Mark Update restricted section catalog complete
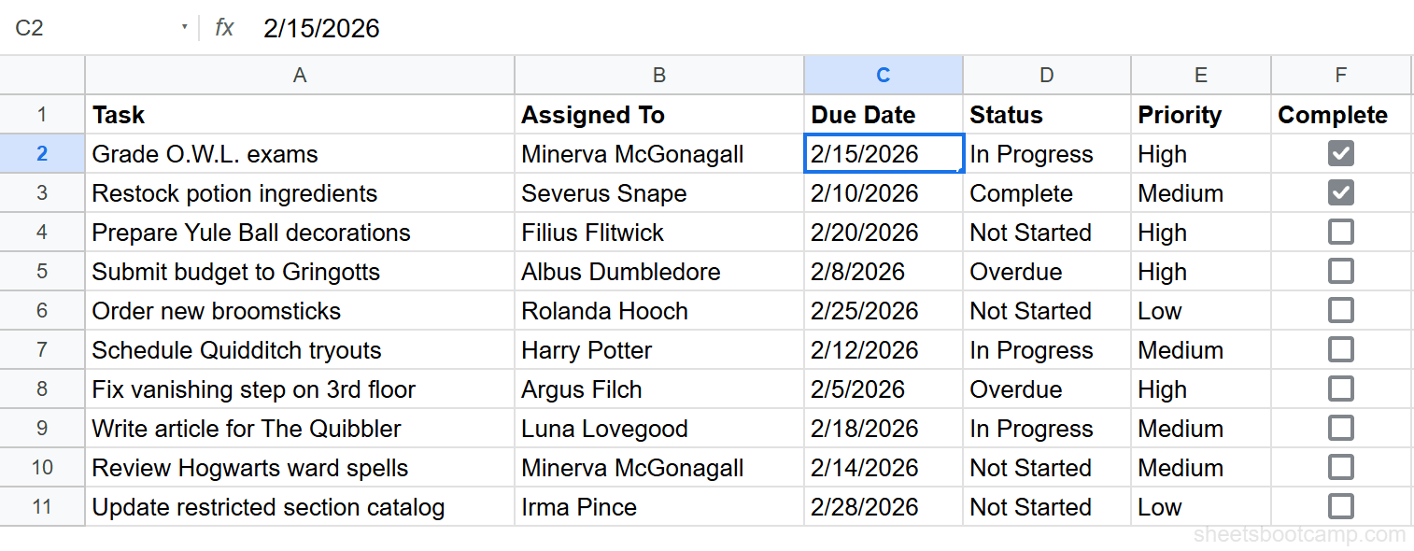This screenshot has height=551, width=1414. (1340, 506)
